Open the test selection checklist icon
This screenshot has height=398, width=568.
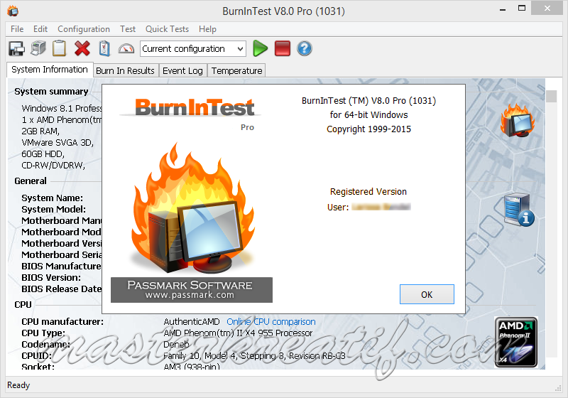[104, 48]
